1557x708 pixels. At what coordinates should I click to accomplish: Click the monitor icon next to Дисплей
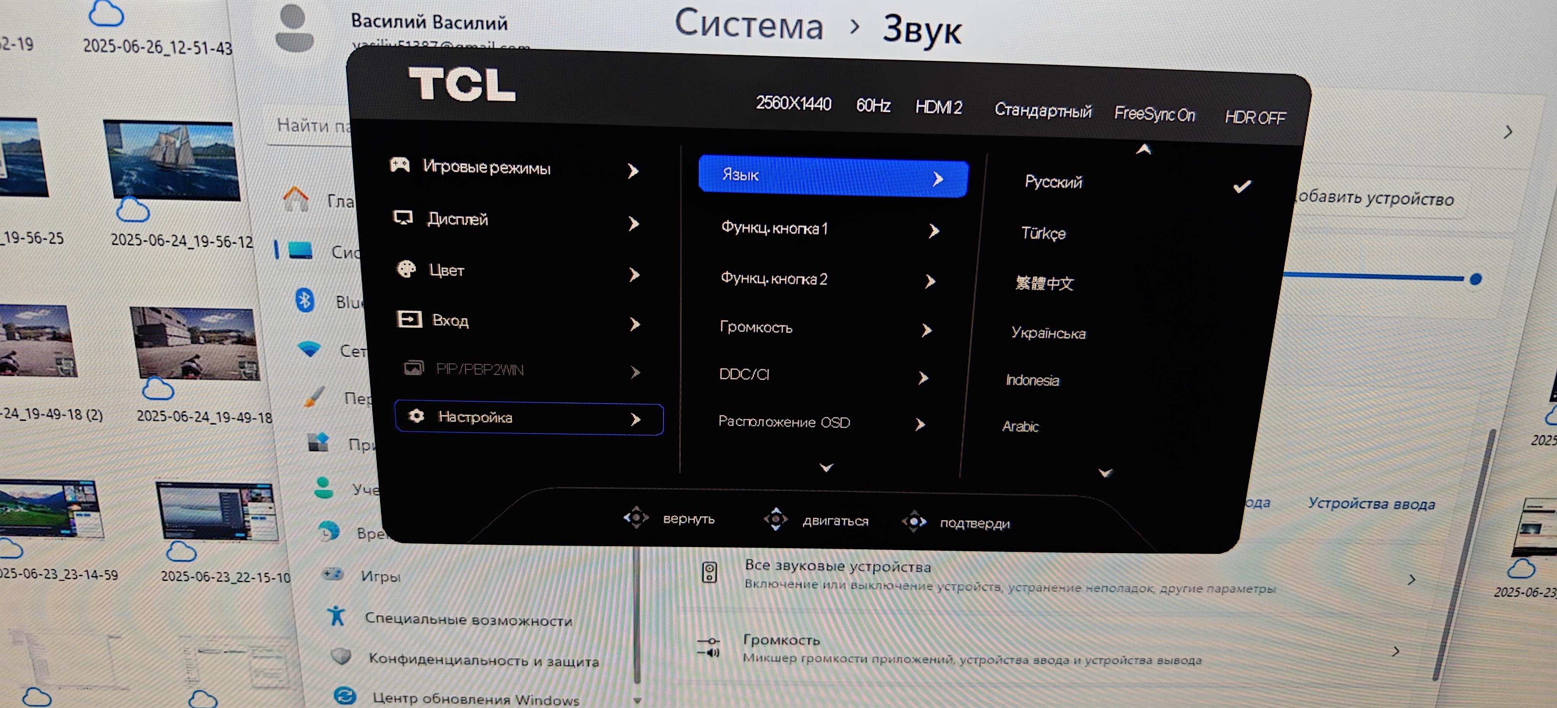403,218
